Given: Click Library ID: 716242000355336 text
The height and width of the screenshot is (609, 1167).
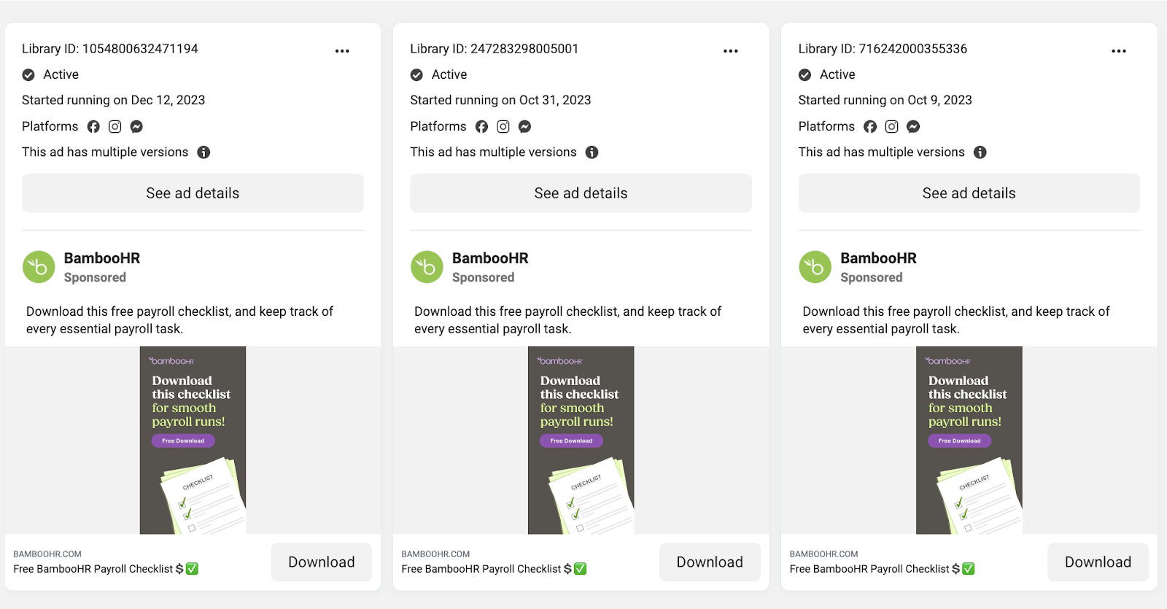Looking at the screenshot, I should pyautogui.click(x=883, y=49).
